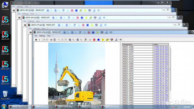The image size is (194, 109).
Task: Click the previous page arrow in LHB toolbar
Action: pyautogui.click(x=39, y=40)
